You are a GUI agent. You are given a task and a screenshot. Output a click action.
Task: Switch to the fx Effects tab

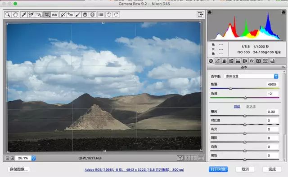coord(252,61)
